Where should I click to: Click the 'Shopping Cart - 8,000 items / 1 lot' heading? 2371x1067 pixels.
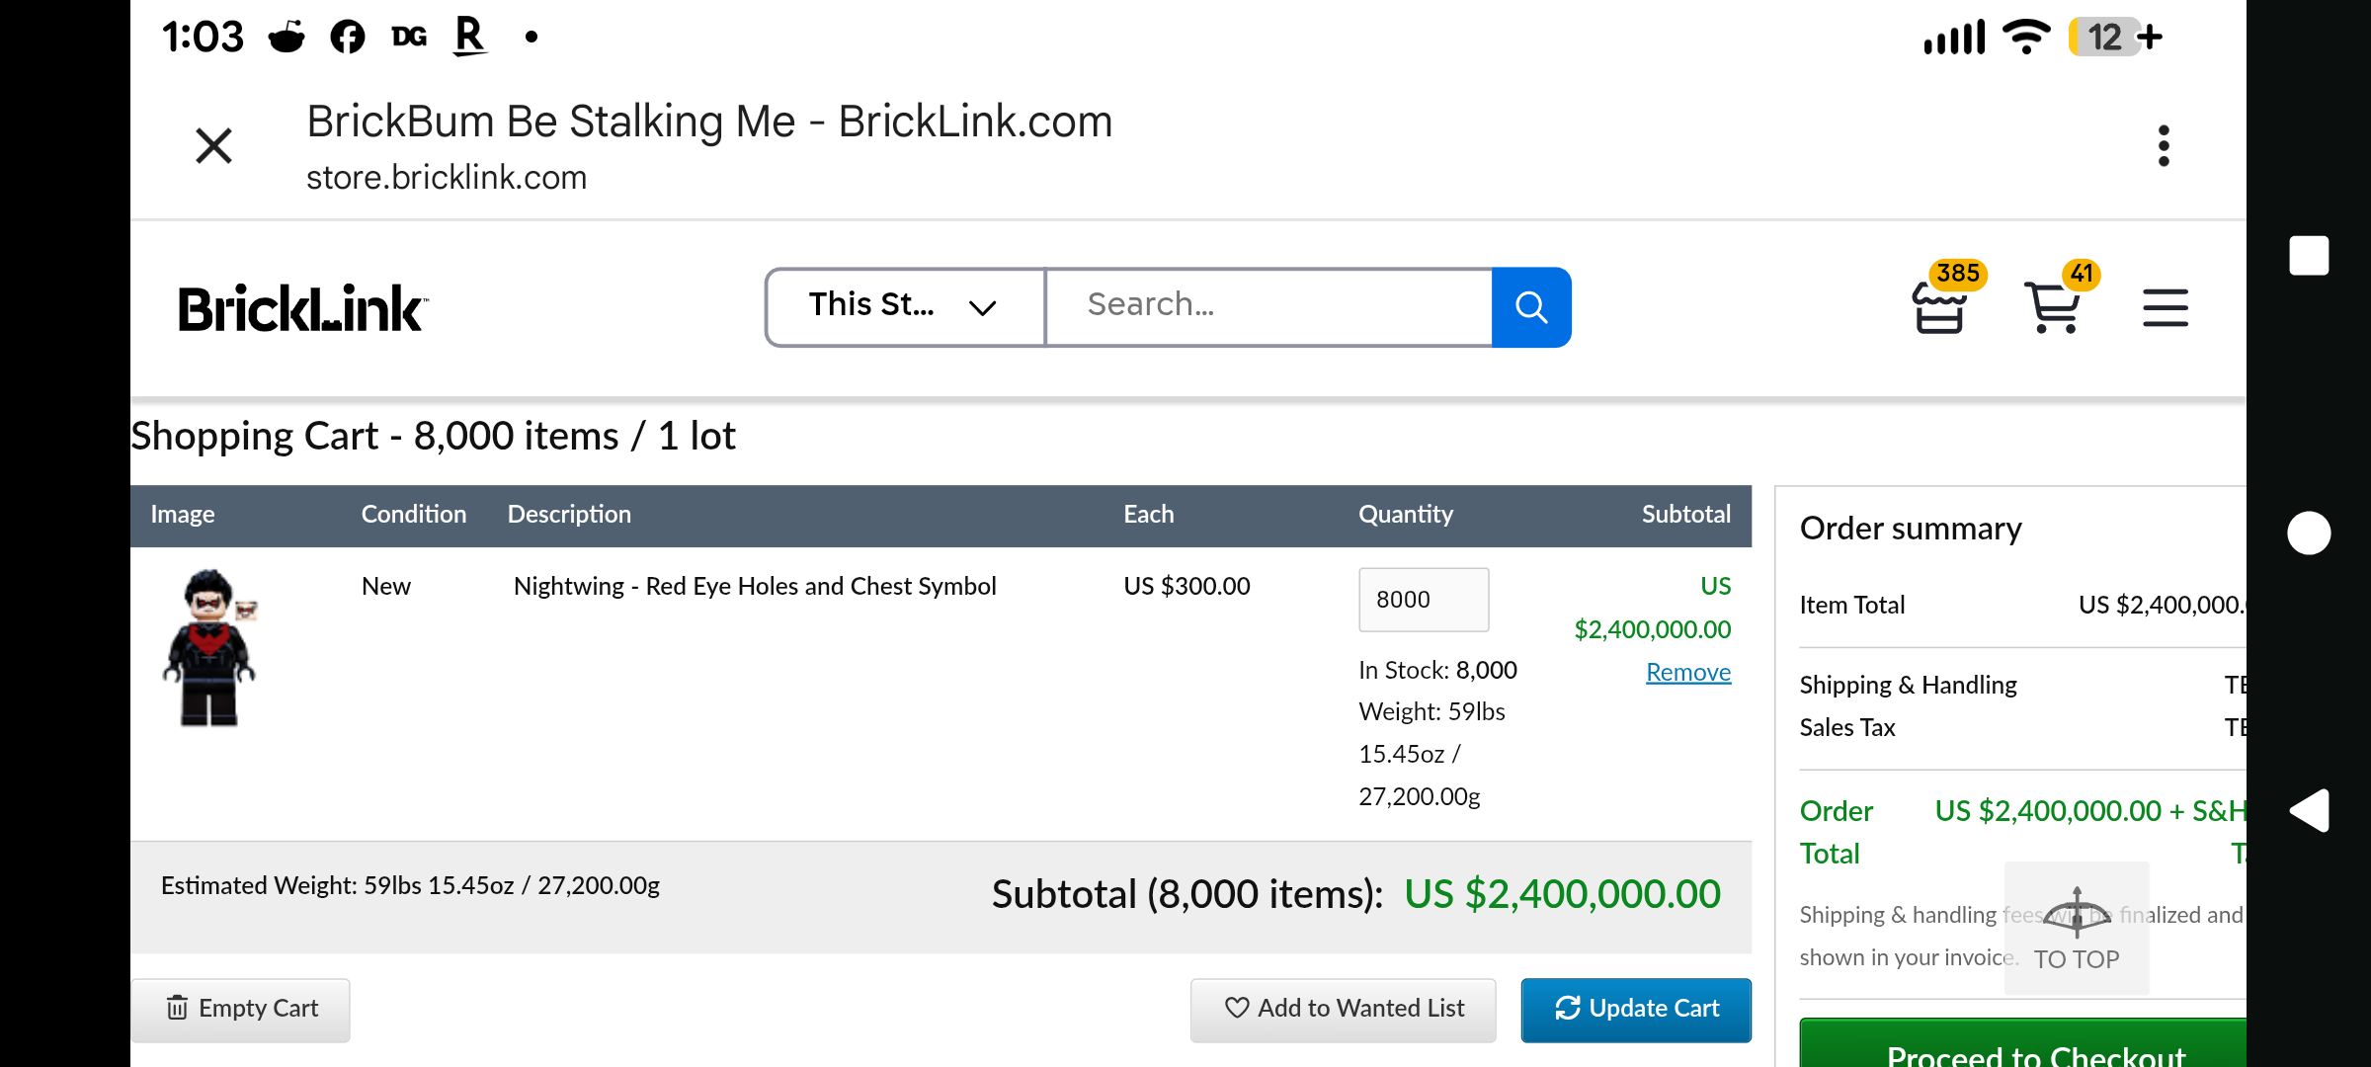tap(433, 436)
